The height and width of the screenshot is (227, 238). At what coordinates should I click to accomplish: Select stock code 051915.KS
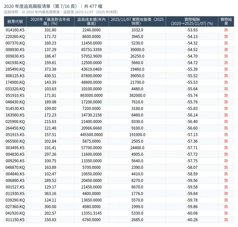pos(15,135)
